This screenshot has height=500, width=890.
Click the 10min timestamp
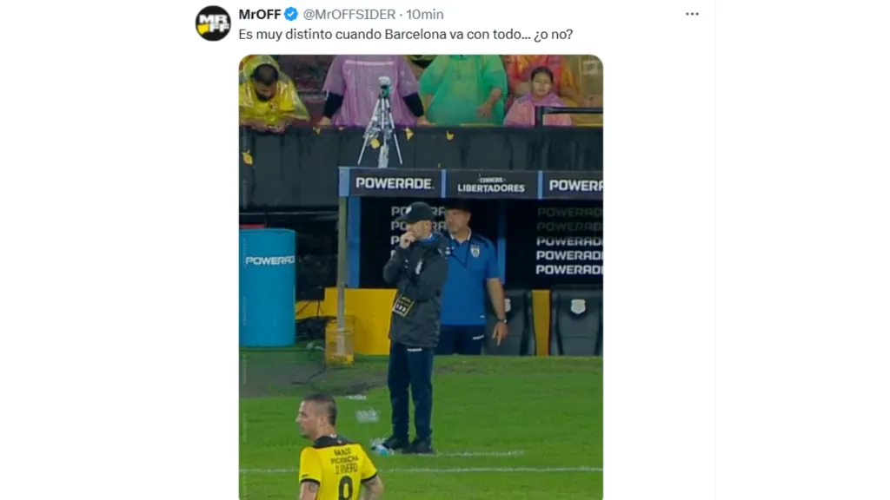(x=424, y=14)
